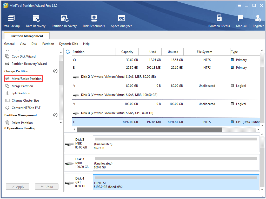Click Convert NTFS to FAT icon

(7, 108)
